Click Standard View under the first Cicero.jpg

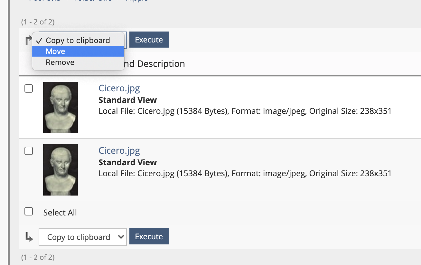click(x=127, y=100)
